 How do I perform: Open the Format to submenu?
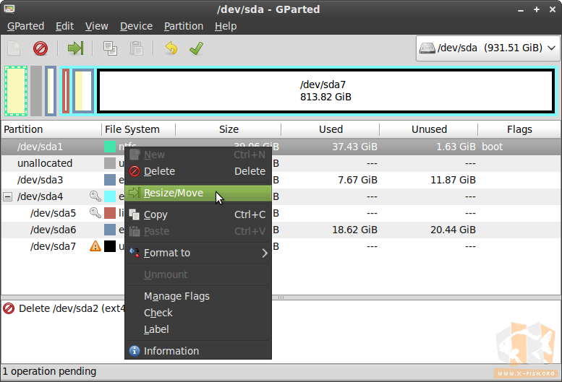coord(198,253)
